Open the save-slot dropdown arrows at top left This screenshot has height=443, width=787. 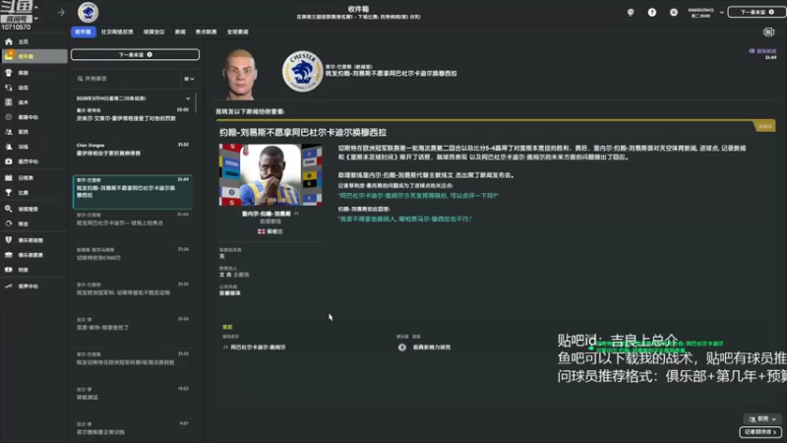point(36,13)
